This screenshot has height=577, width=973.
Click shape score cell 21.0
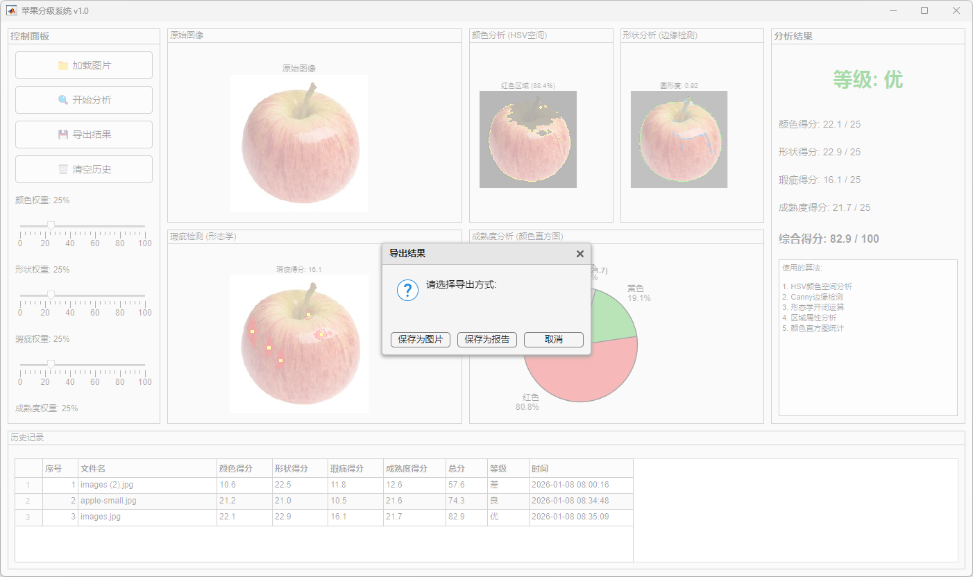click(300, 501)
